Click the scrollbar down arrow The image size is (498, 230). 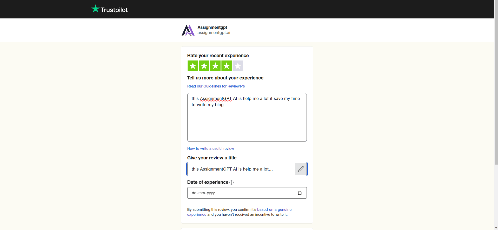pos(496,228)
